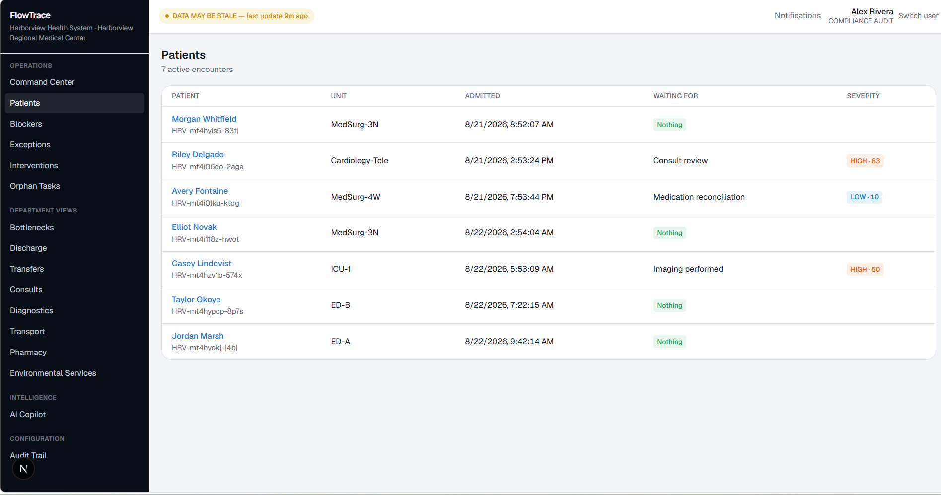Open Casey Lindqvist's patient record
The image size is (941, 495).
(202, 264)
